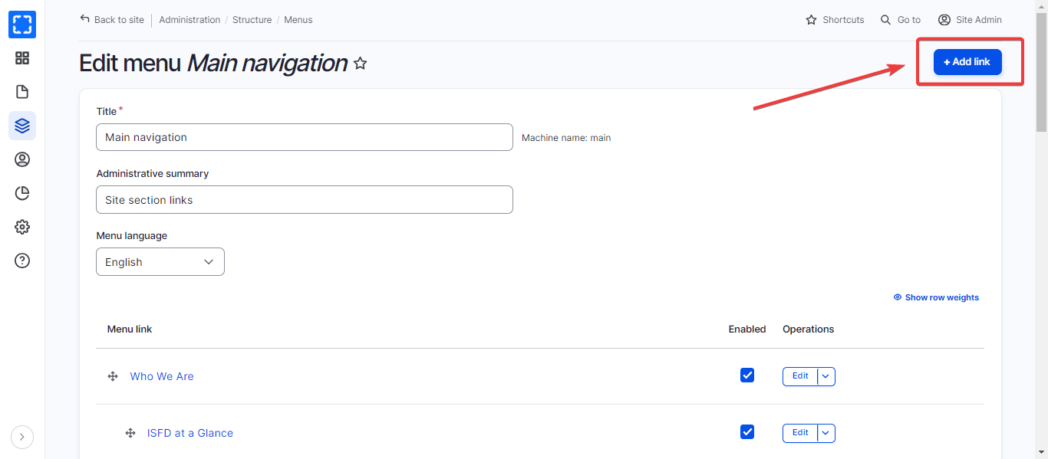Expand the sidebar with chevron button
Viewport: 1048px width, 459px height.
[22, 437]
